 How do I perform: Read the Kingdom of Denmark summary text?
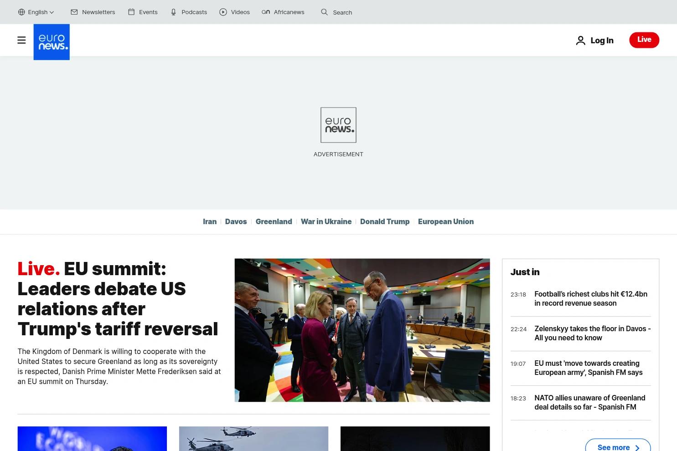click(119, 366)
